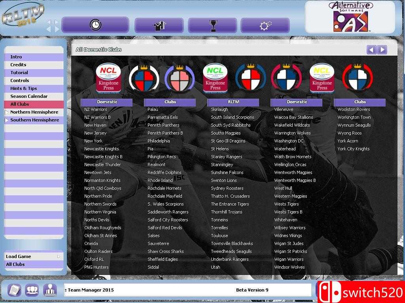This screenshot has width=405, height=303.
Task: Click the manager at desk icon
Action: coord(50,290)
